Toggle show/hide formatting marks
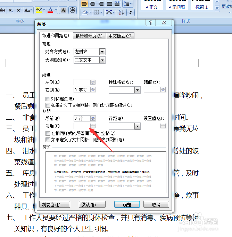 coord(131,13)
